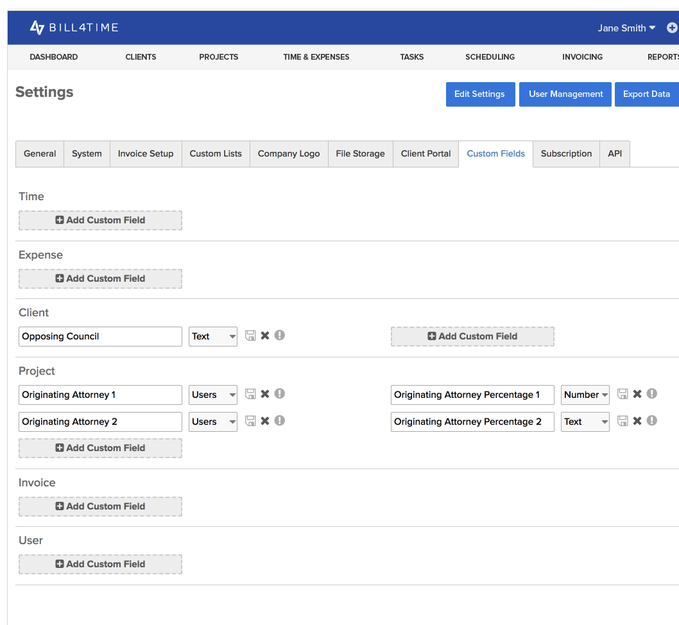Open Projects in navigation bar
The height and width of the screenshot is (625, 679).
click(219, 56)
